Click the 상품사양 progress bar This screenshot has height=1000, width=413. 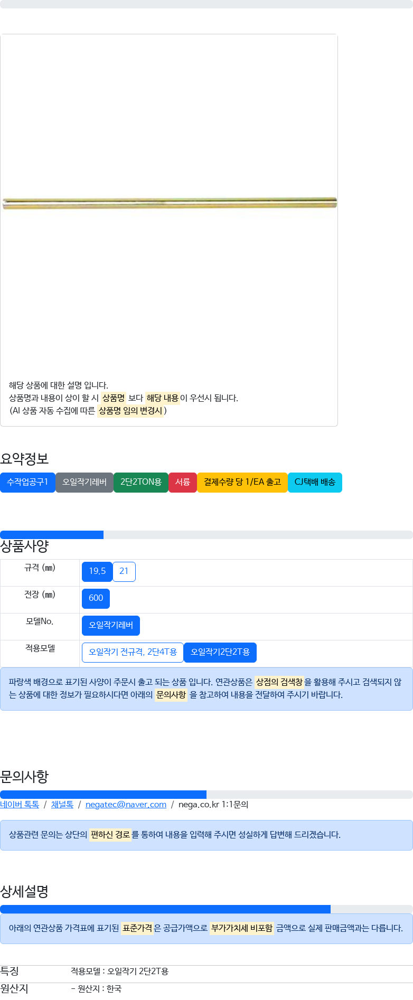(207, 535)
